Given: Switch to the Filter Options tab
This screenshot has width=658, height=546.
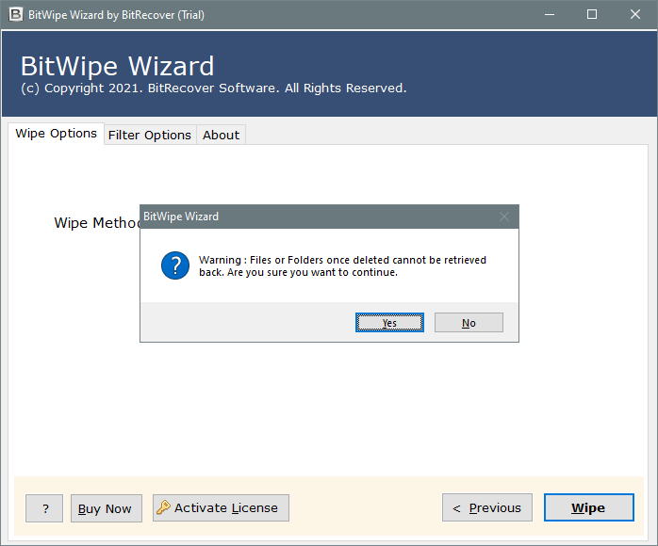Looking at the screenshot, I should tap(150, 135).
